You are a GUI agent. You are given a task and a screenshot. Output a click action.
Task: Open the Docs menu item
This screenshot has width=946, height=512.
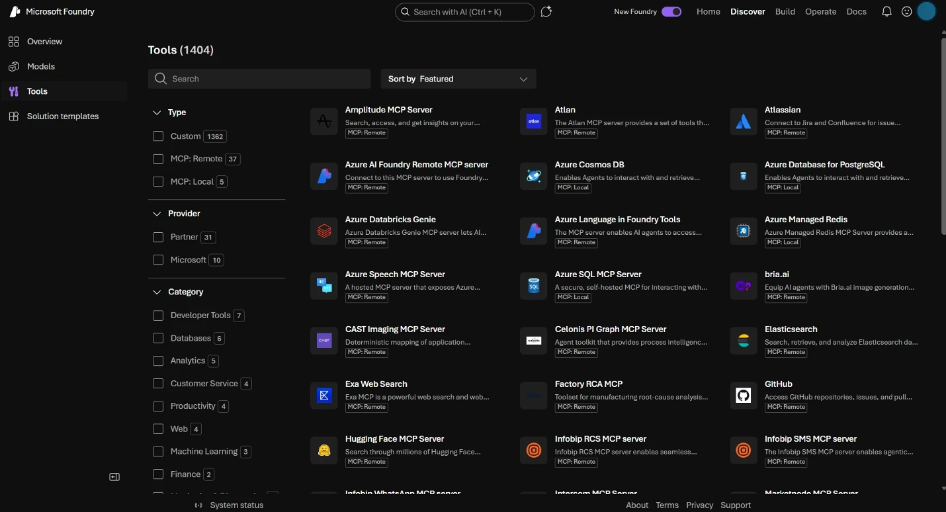coord(856,11)
